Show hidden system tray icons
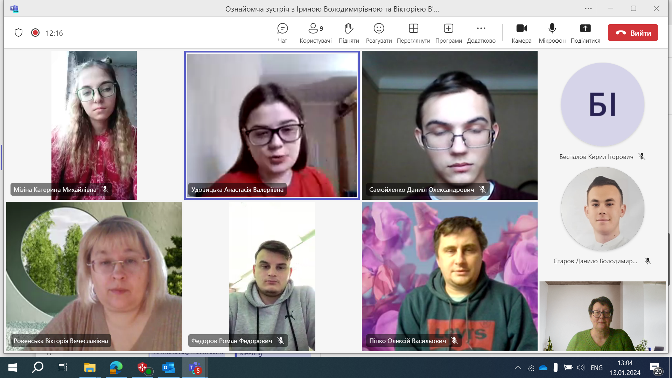Screen dimensions: 672x378 tap(518, 367)
